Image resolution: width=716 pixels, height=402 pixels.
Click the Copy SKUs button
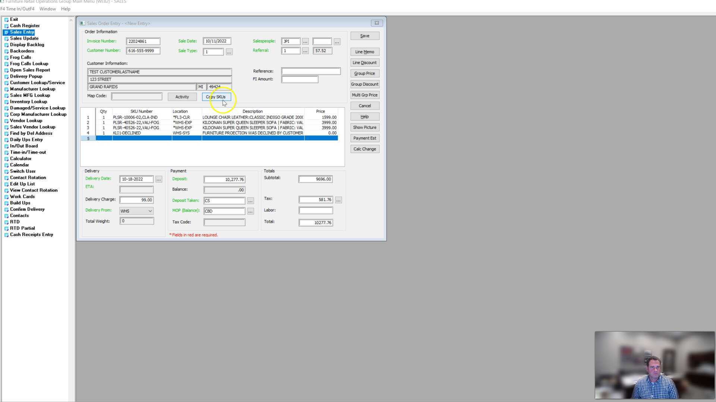pyautogui.click(x=216, y=96)
